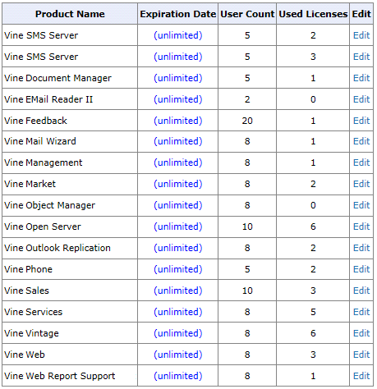
Task: Click Edit beside Vine Market
Action: (x=361, y=184)
